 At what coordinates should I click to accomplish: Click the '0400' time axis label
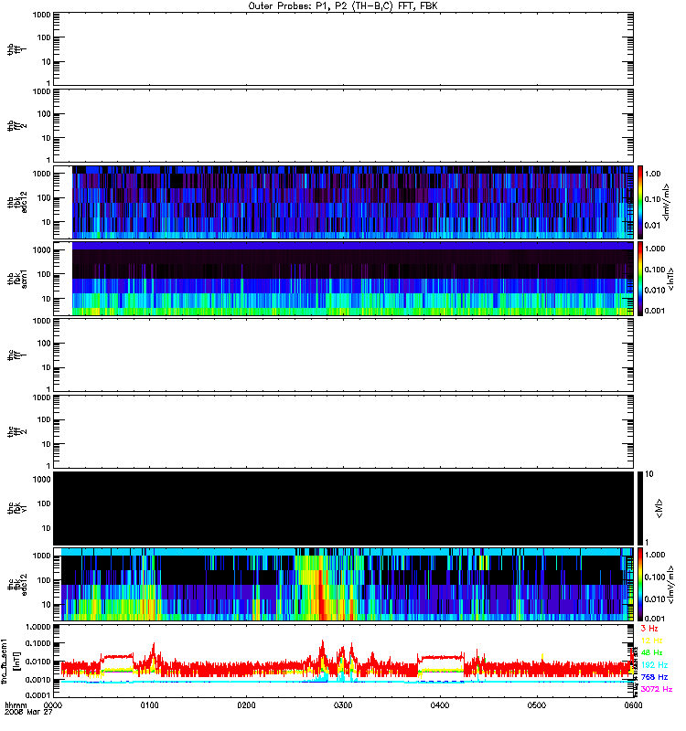point(440,705)
